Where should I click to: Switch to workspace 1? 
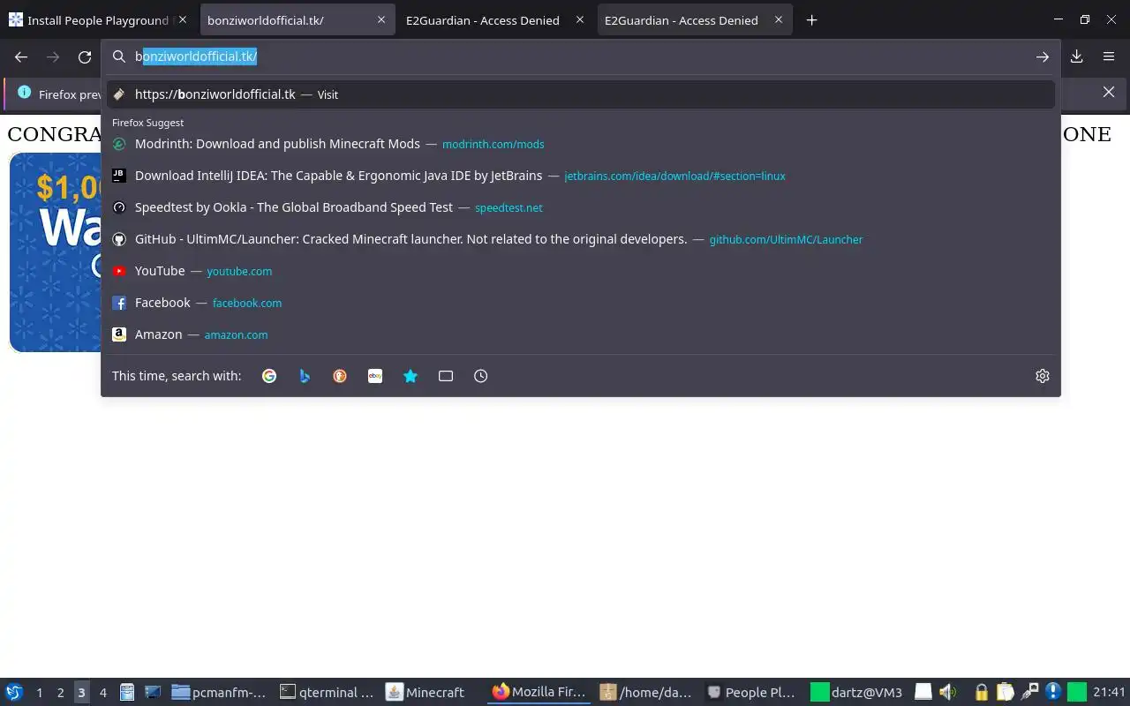(39, 692)
